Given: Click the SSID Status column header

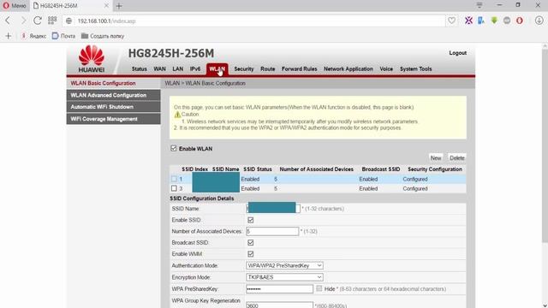Looking at the screenshot, I should pyautogui.click(x=258, y=169).
